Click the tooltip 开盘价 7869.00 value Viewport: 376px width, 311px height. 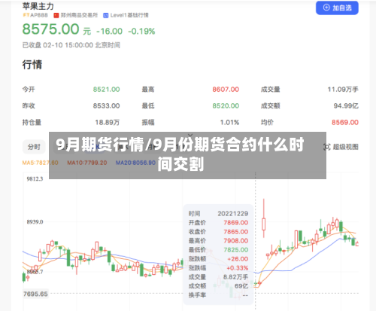(236, 223)
